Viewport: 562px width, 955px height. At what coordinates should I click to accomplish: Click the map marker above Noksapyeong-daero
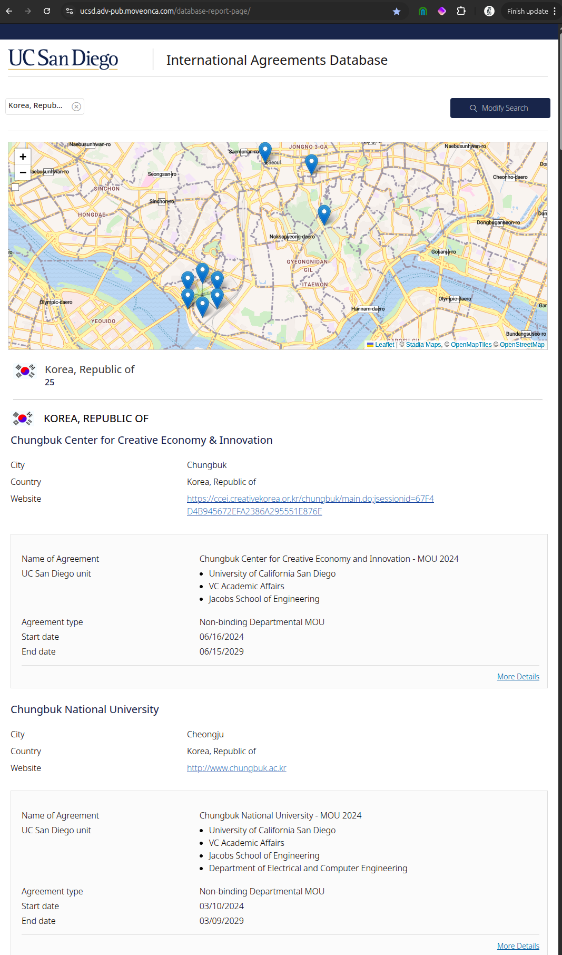[x=324, y=215]
